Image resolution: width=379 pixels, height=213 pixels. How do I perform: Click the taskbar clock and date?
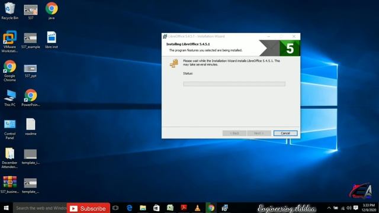coord(369,208)
